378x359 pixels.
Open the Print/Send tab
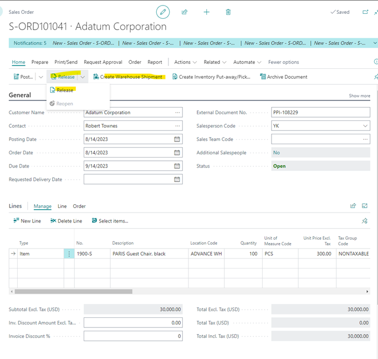(66, 62)
